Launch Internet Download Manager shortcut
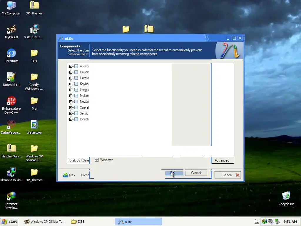 pos(11,200)
